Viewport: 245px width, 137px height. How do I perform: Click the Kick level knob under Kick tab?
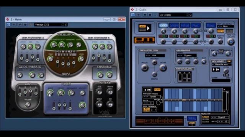tap(163, 31)
